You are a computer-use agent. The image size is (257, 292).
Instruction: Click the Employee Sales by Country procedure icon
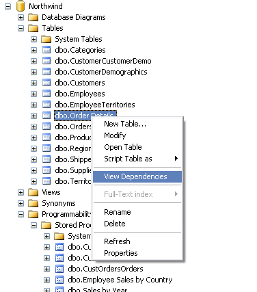[59, 280]
